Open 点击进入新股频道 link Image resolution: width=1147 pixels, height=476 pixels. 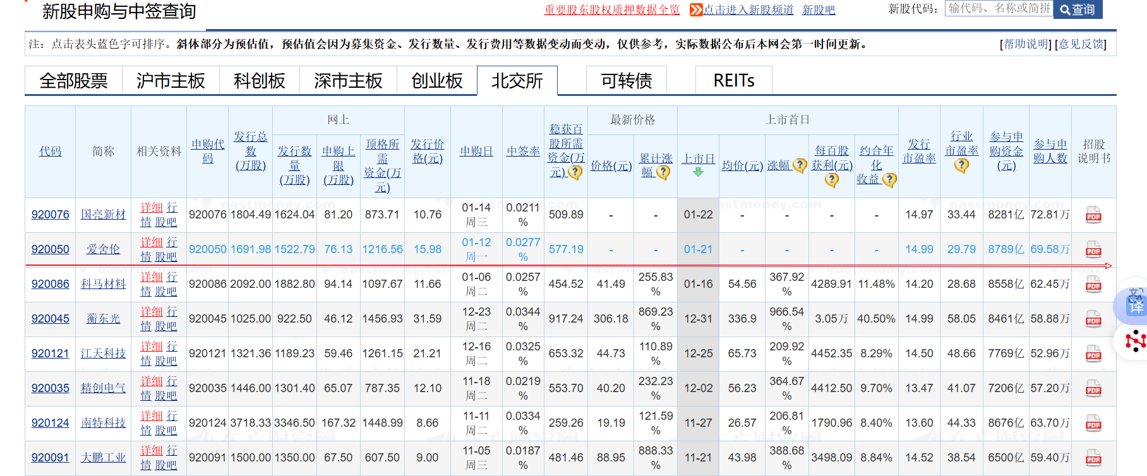[748, 10]
